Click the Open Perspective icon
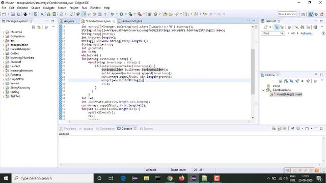326x183 pixels. pos(303,14)
